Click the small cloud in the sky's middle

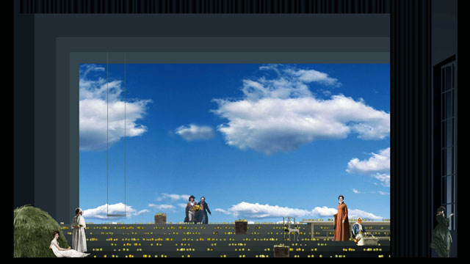pyautogui.click(x=195, y=132)
